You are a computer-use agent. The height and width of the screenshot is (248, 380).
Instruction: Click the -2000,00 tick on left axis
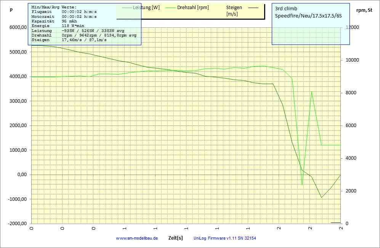coord(17,224)
